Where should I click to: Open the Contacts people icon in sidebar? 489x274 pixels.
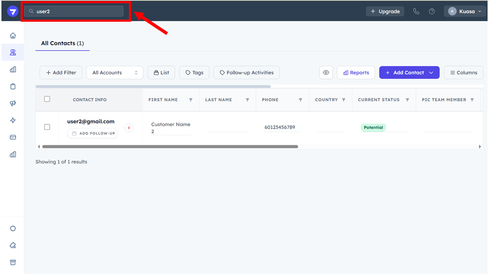13,53
